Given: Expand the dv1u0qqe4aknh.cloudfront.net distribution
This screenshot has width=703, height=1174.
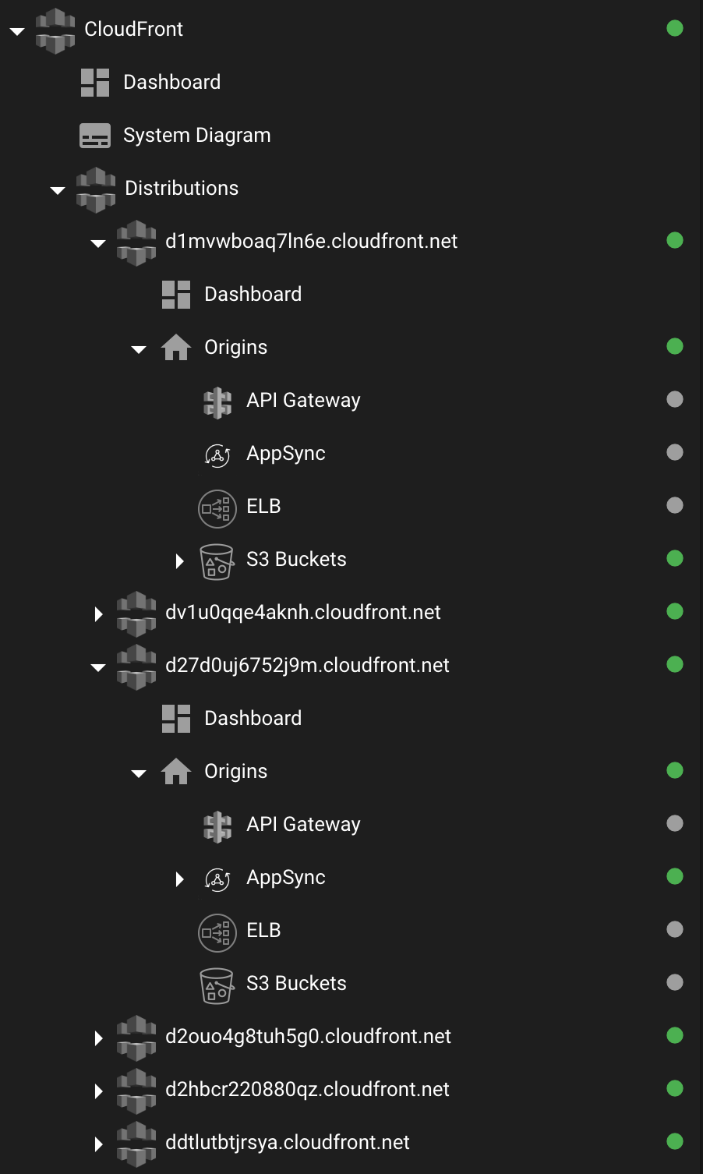Looking at the screenshot, I should pos(98,614).
